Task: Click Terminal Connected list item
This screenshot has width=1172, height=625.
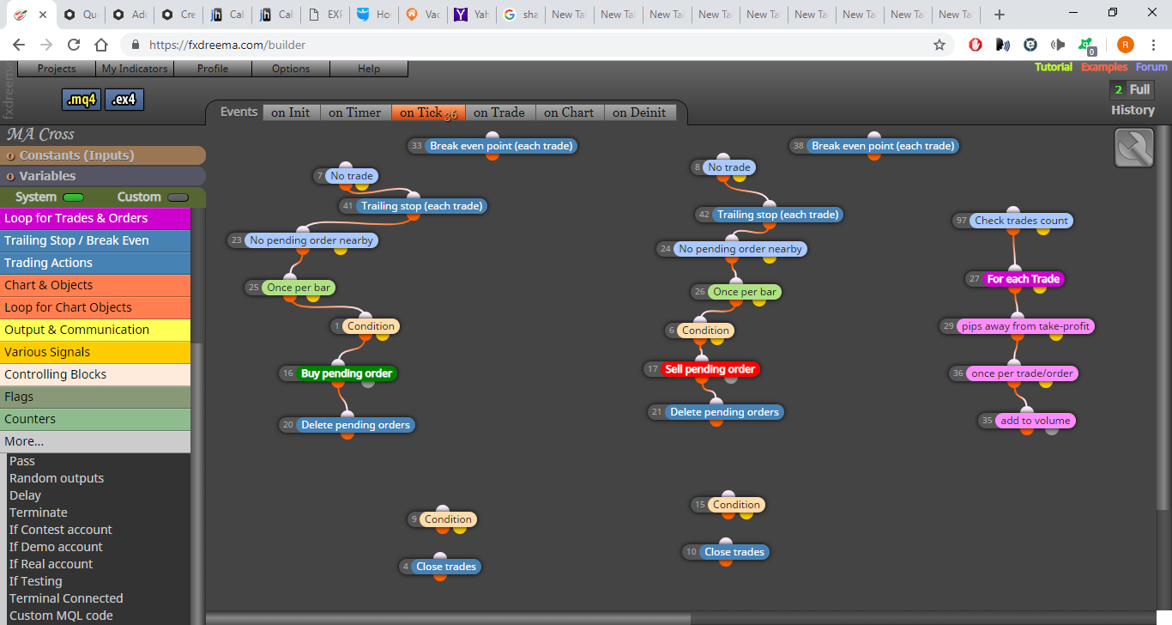Action: coord(66,598)
